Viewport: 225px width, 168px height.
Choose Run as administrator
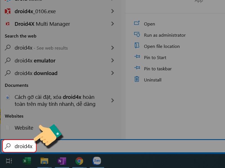[165, 35]
